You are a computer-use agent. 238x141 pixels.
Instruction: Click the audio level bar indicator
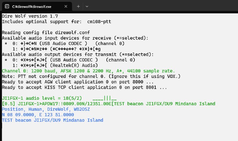click(x=104, y=98)
